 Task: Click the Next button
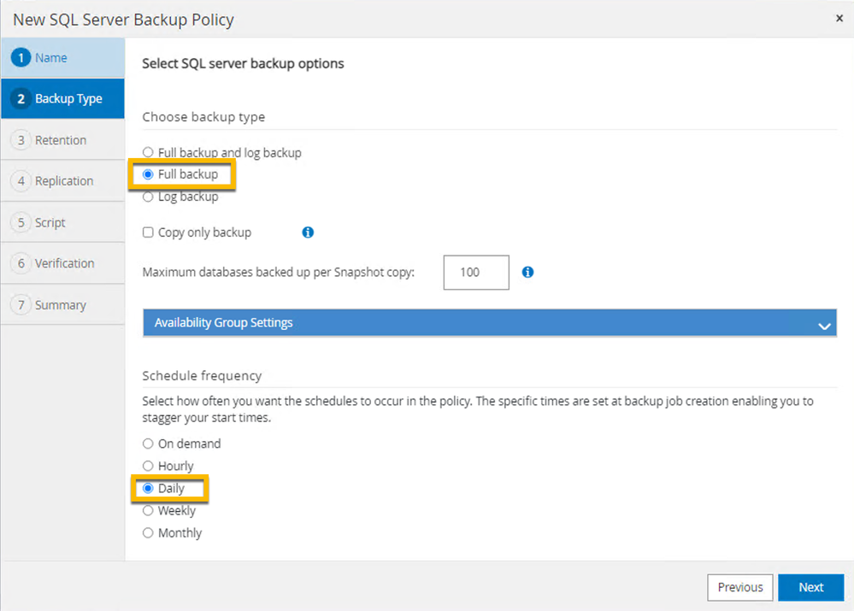[x=810, y=587]
